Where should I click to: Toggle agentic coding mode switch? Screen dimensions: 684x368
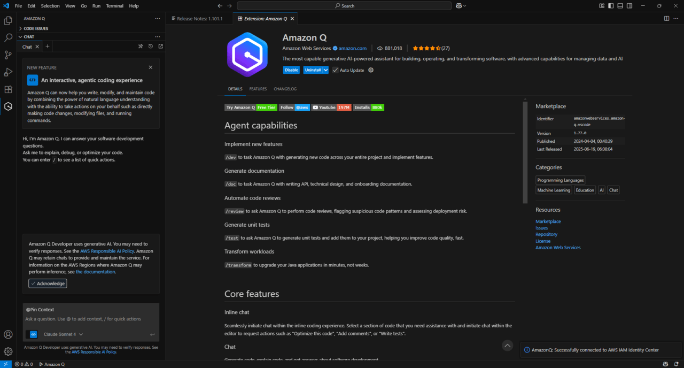(33, 334)
